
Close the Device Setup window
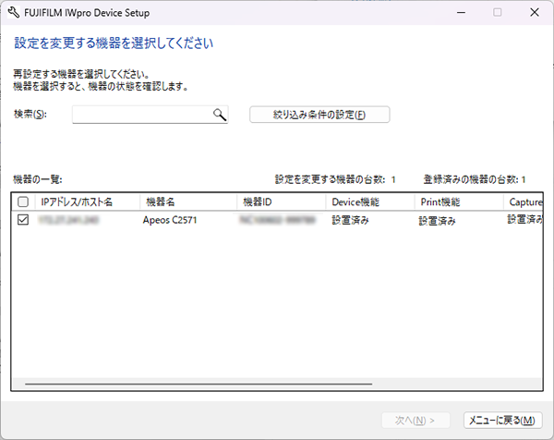tap(535, 12)
